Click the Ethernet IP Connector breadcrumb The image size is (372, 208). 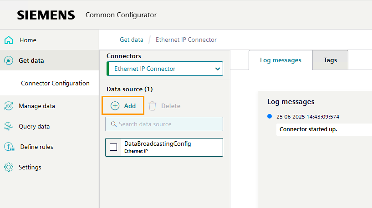click(x=186, y=40)
